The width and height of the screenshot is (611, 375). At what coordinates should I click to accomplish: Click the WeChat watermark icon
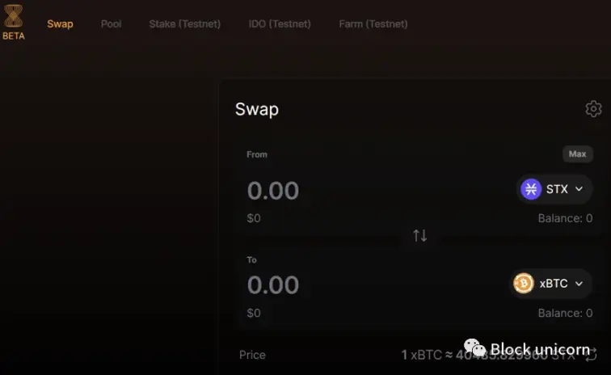pos(474,348)
